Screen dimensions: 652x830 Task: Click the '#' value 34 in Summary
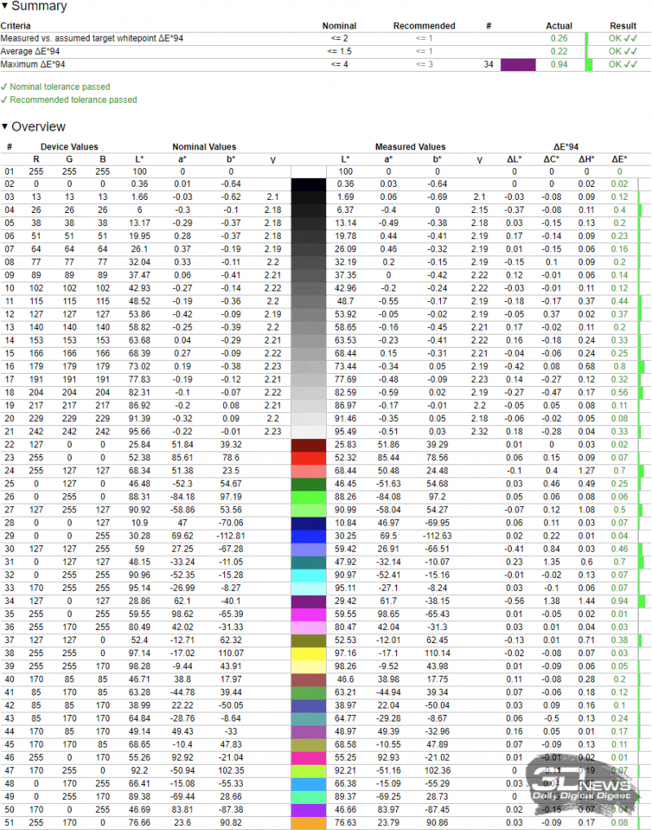(489, 64)
